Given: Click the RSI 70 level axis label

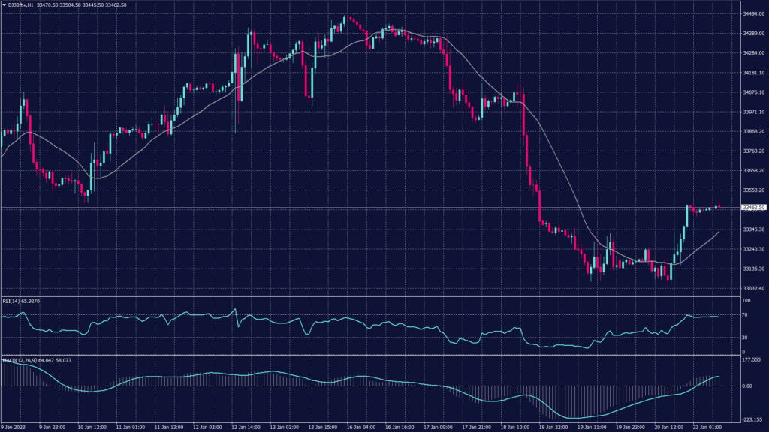Looking at the screenshot, I should pos(745,315).
